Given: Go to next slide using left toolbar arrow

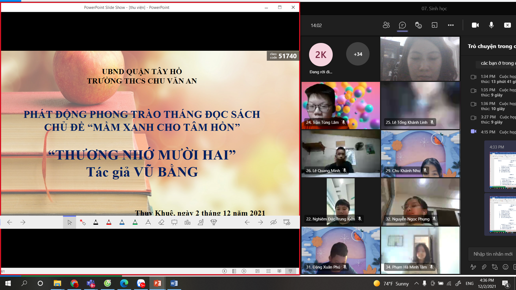Looking at the screenshot, I should [23, 222].
